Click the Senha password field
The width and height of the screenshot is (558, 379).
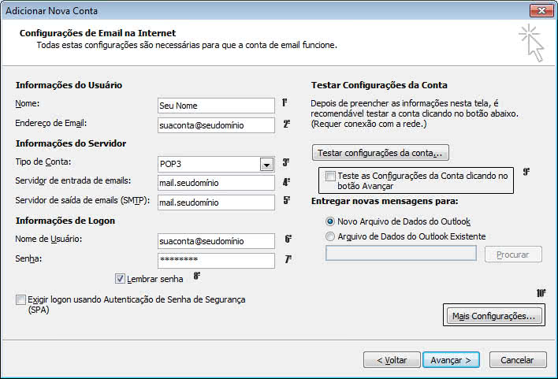click(x=216, y=261)
